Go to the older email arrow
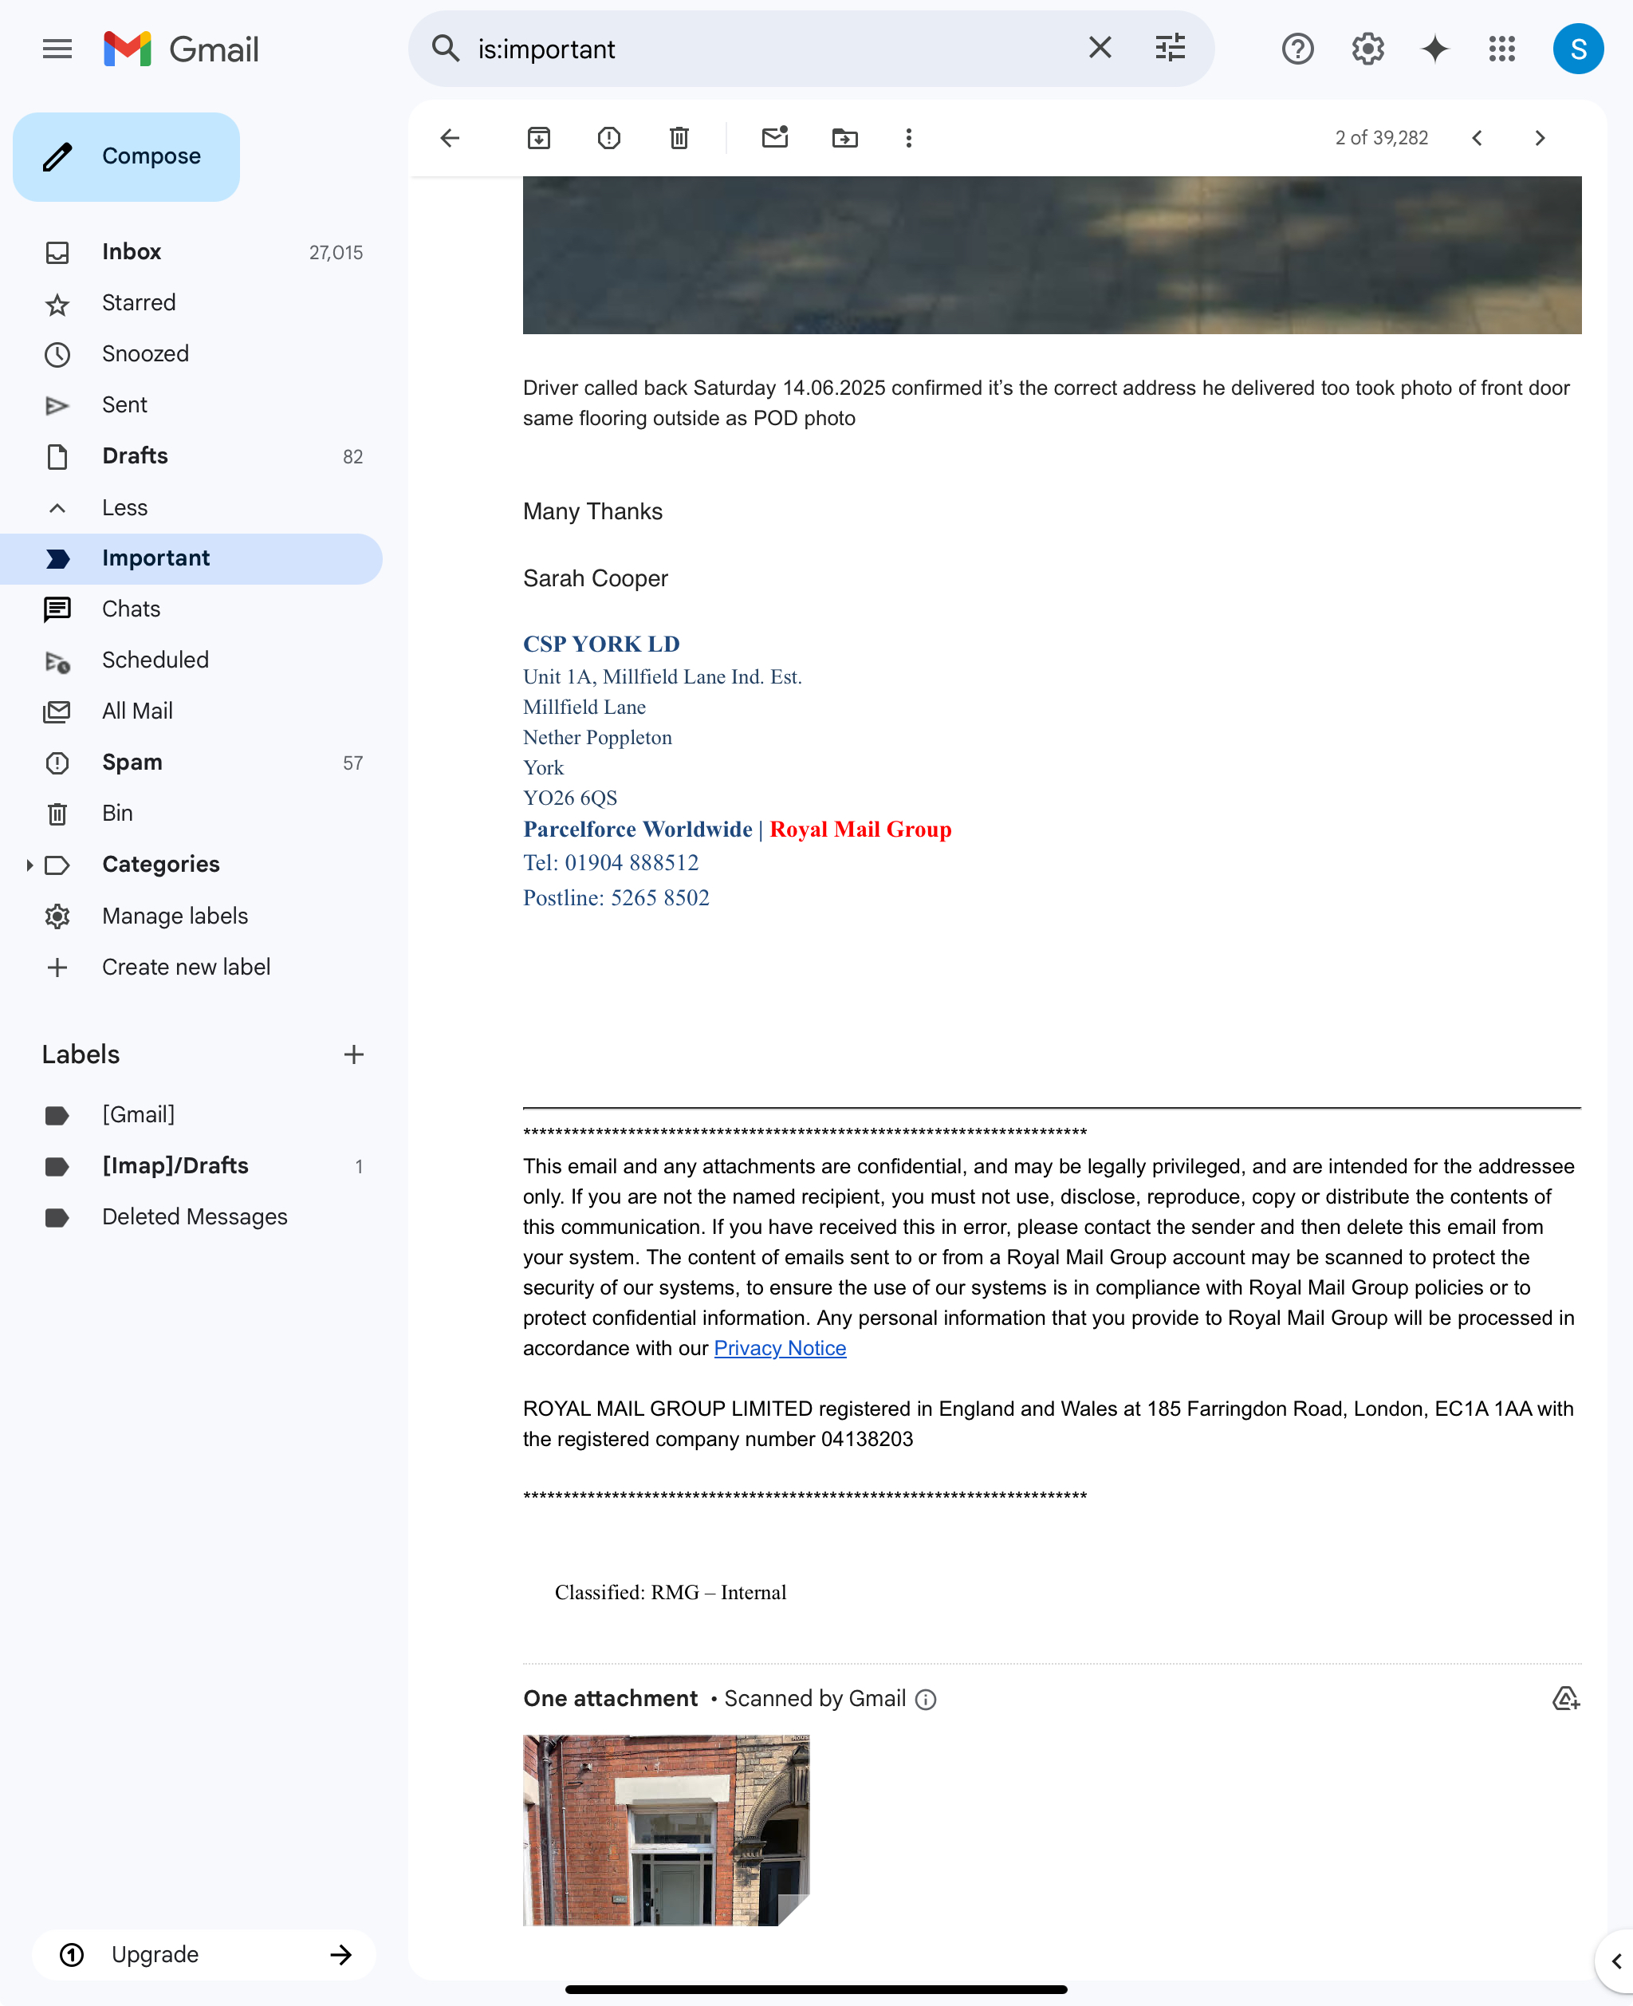This screenshot has width=1633, height=2006. click(x=1540, y=138)
